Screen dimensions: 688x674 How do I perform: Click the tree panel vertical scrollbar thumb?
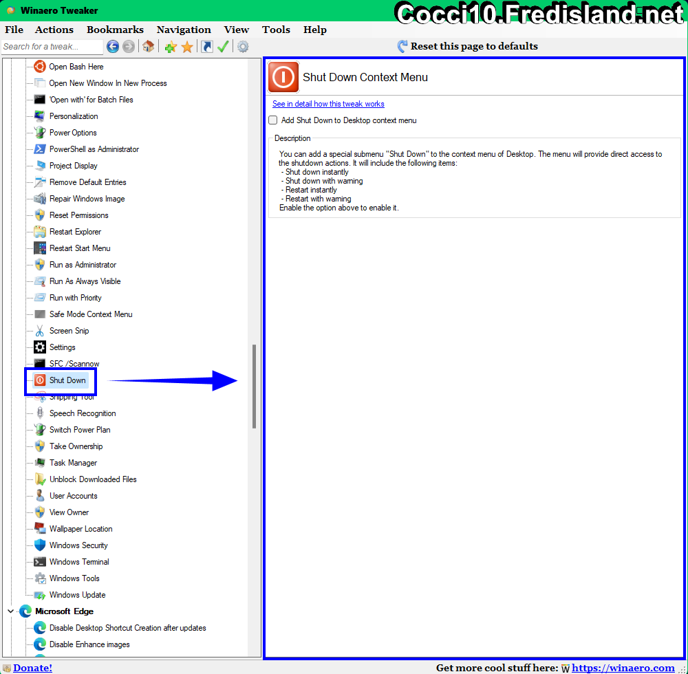(254, 387)
